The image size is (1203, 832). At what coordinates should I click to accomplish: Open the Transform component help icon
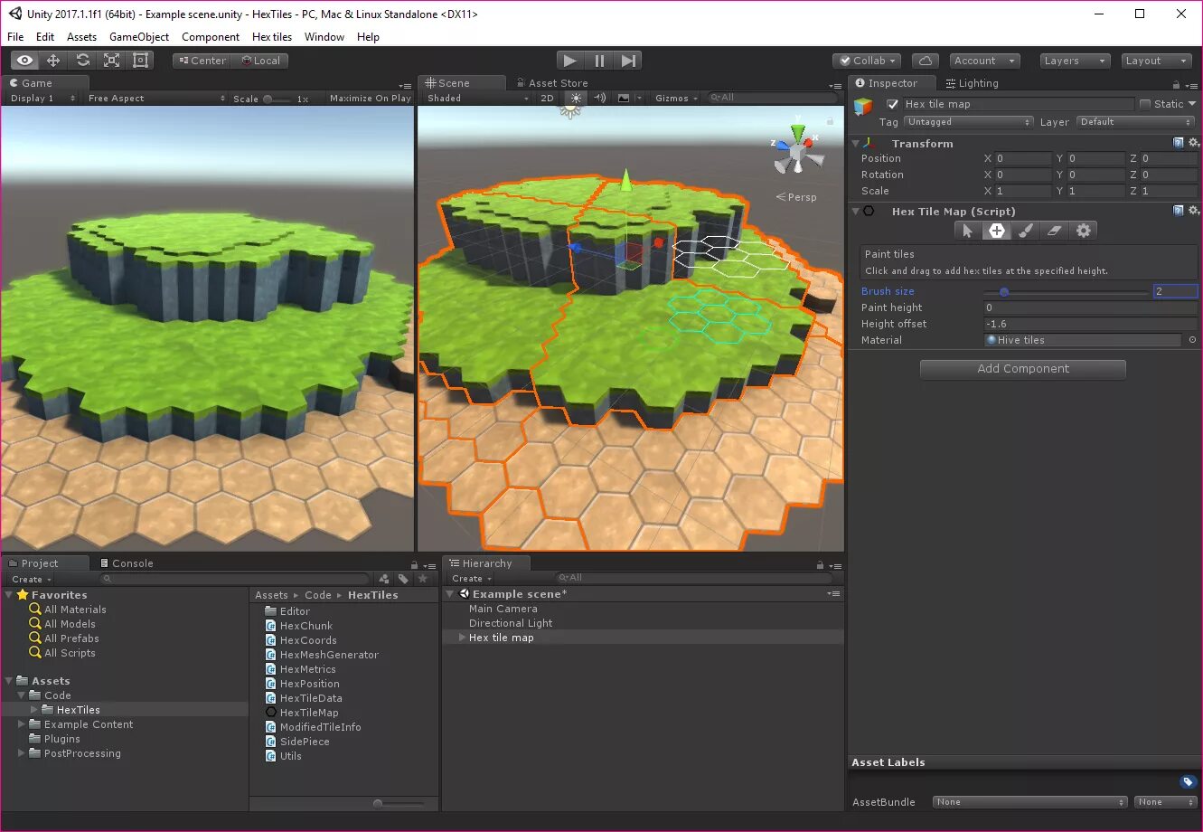(1179, 143)
